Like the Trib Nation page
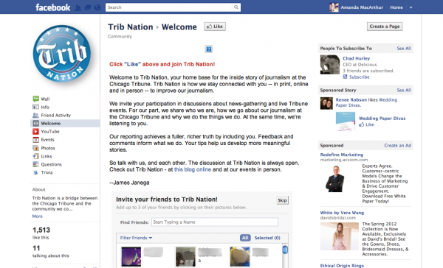This screenshot has width=443, height=268. pos(215,27)
